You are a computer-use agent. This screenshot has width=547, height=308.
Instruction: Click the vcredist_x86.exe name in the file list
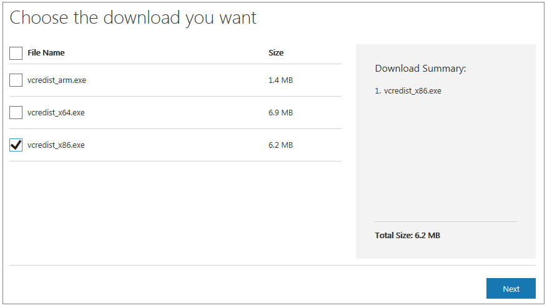(x=56, y=145)
